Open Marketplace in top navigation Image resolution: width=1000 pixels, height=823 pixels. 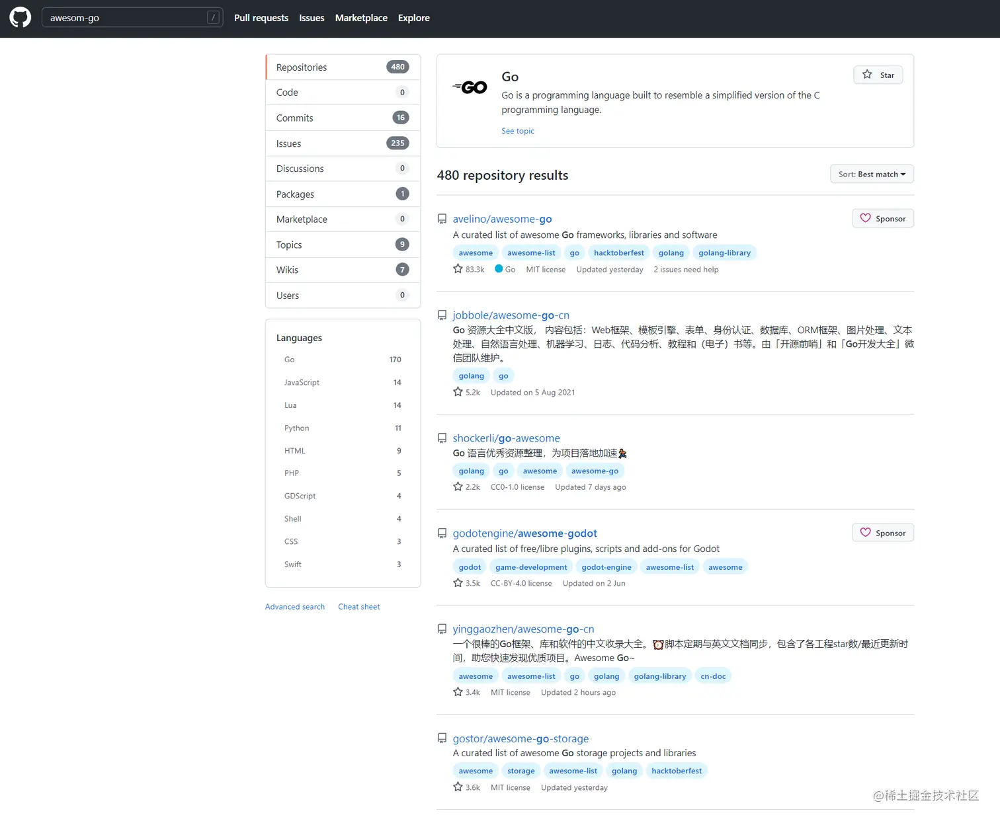pyautogui.click(x=361, y=18)
